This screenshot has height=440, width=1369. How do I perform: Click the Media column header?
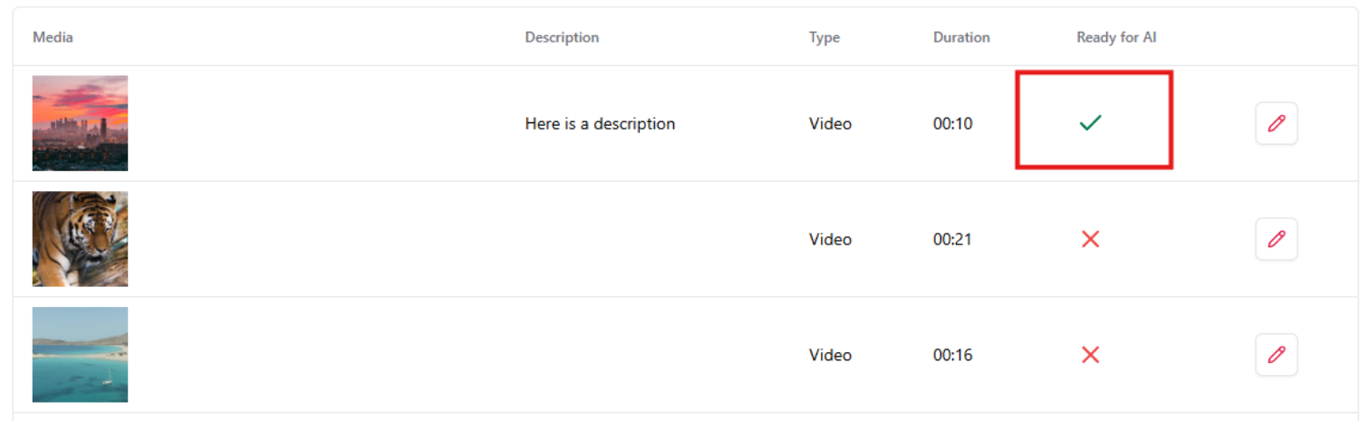point(53,37)
